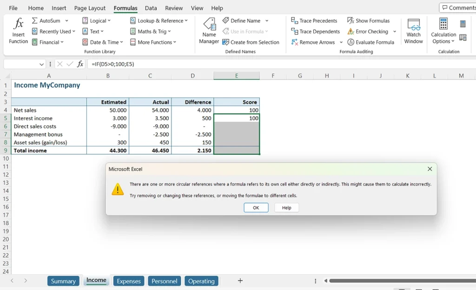Image resolution: width=476 pixels, height=290 pixels.
Task: Click the Insert Function icon
Action: pyautogui.click(x=18, y=28)
